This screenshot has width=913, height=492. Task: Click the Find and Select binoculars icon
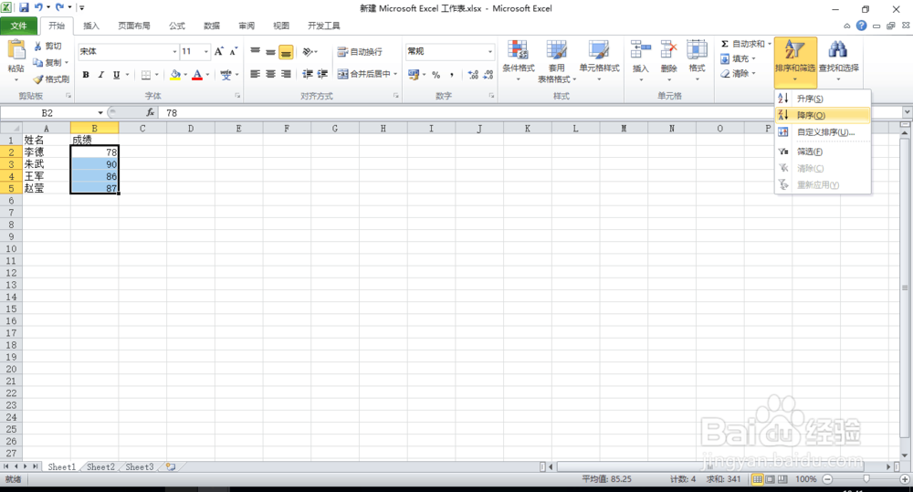coord(838,50)
